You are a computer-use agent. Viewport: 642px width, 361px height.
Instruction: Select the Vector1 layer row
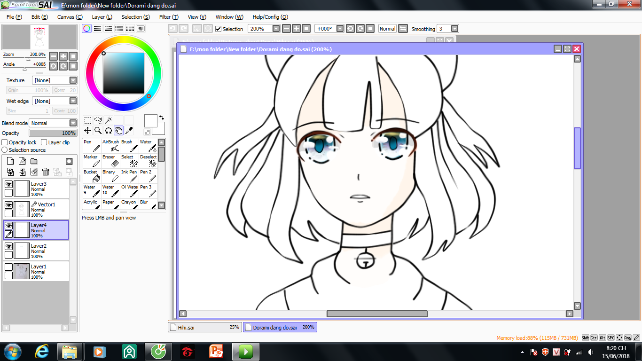[x=36, y=210]
